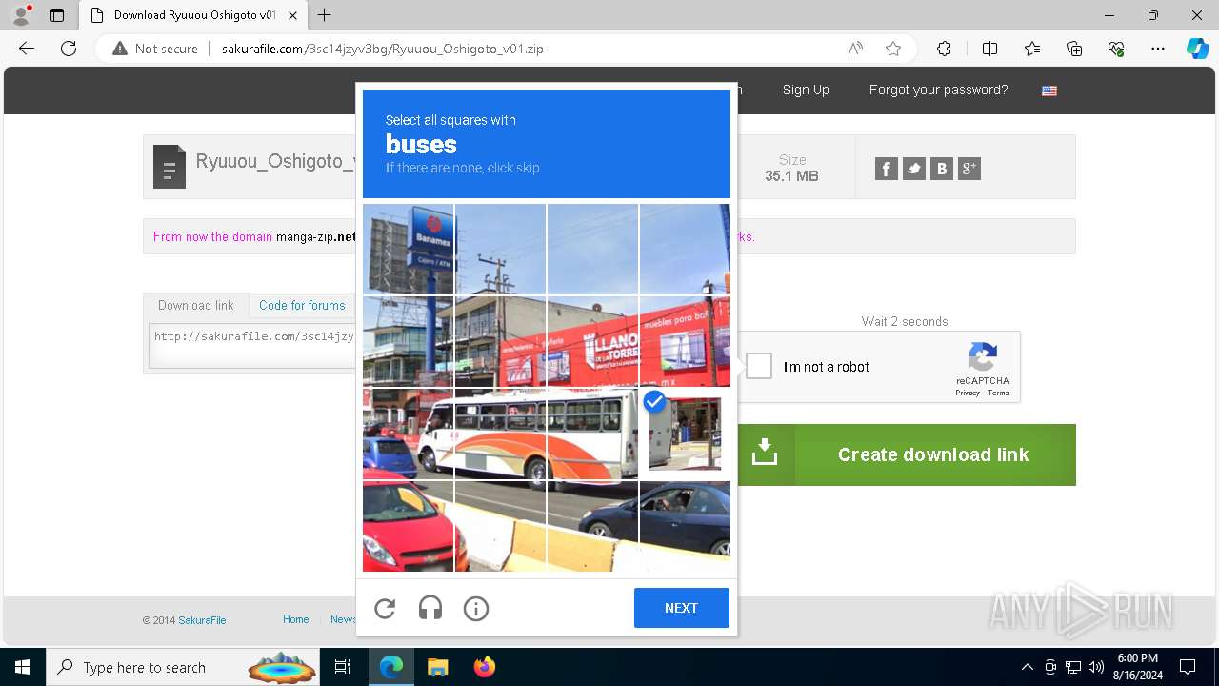Close the Download Ryuuou Oshigoto tab
The image size is (1219, 686).
pos(293,15)
